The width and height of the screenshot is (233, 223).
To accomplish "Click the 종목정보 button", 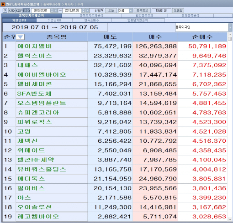I will 142,10.
